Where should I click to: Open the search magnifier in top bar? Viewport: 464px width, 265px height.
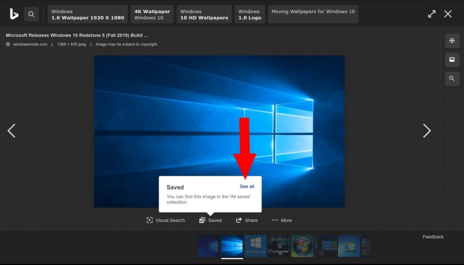click(31, 14)
